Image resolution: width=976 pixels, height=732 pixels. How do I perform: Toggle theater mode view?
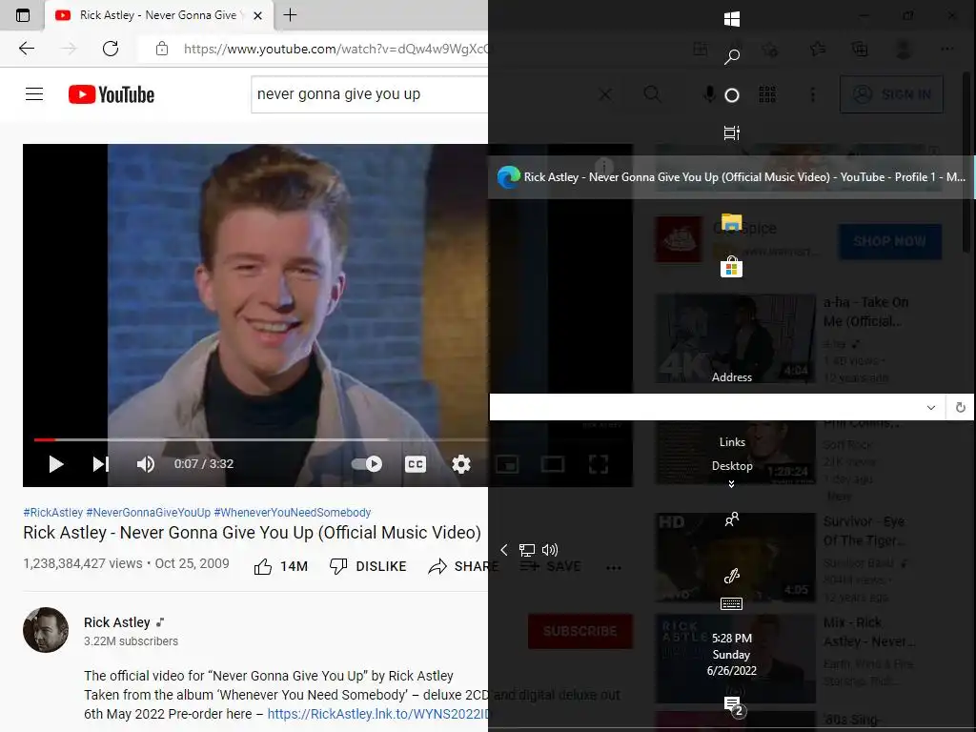pyautogui.click(x=553, y=464)
